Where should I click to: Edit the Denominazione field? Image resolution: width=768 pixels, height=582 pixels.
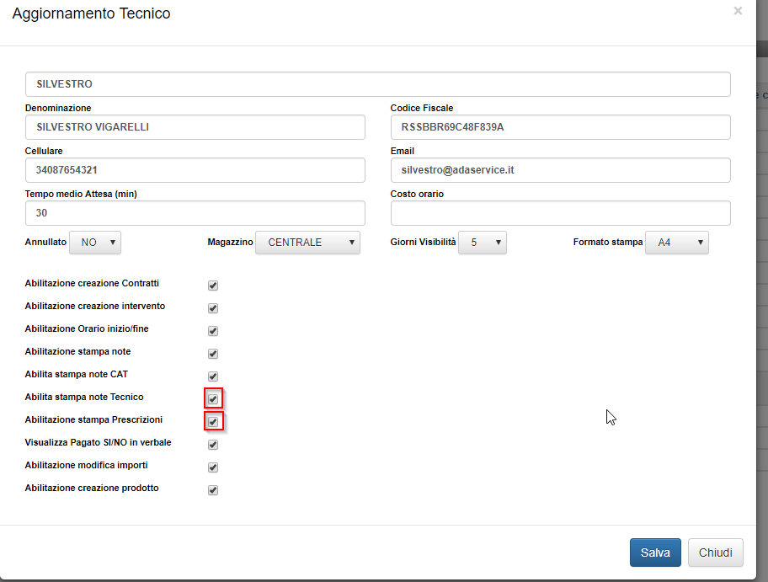pos(195,127)
